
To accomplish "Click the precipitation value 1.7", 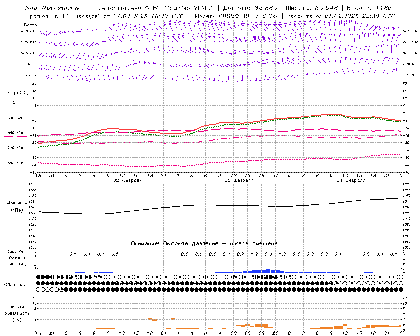I will click(x=254, y=254).
